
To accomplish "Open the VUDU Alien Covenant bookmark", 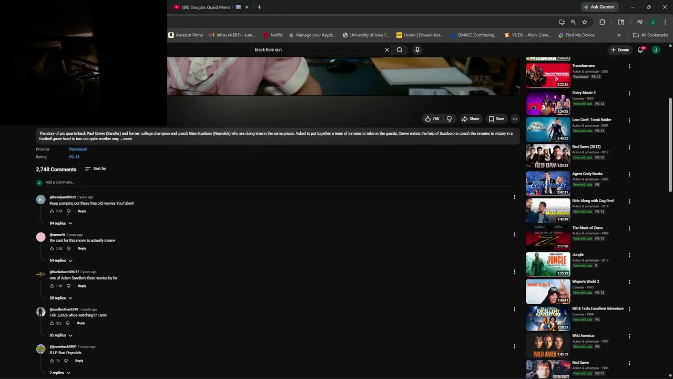I will pyautogui.click(x=527, y=35).
